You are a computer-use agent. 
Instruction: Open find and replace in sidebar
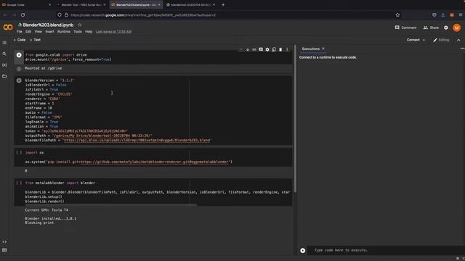click(x=4, y=54)
